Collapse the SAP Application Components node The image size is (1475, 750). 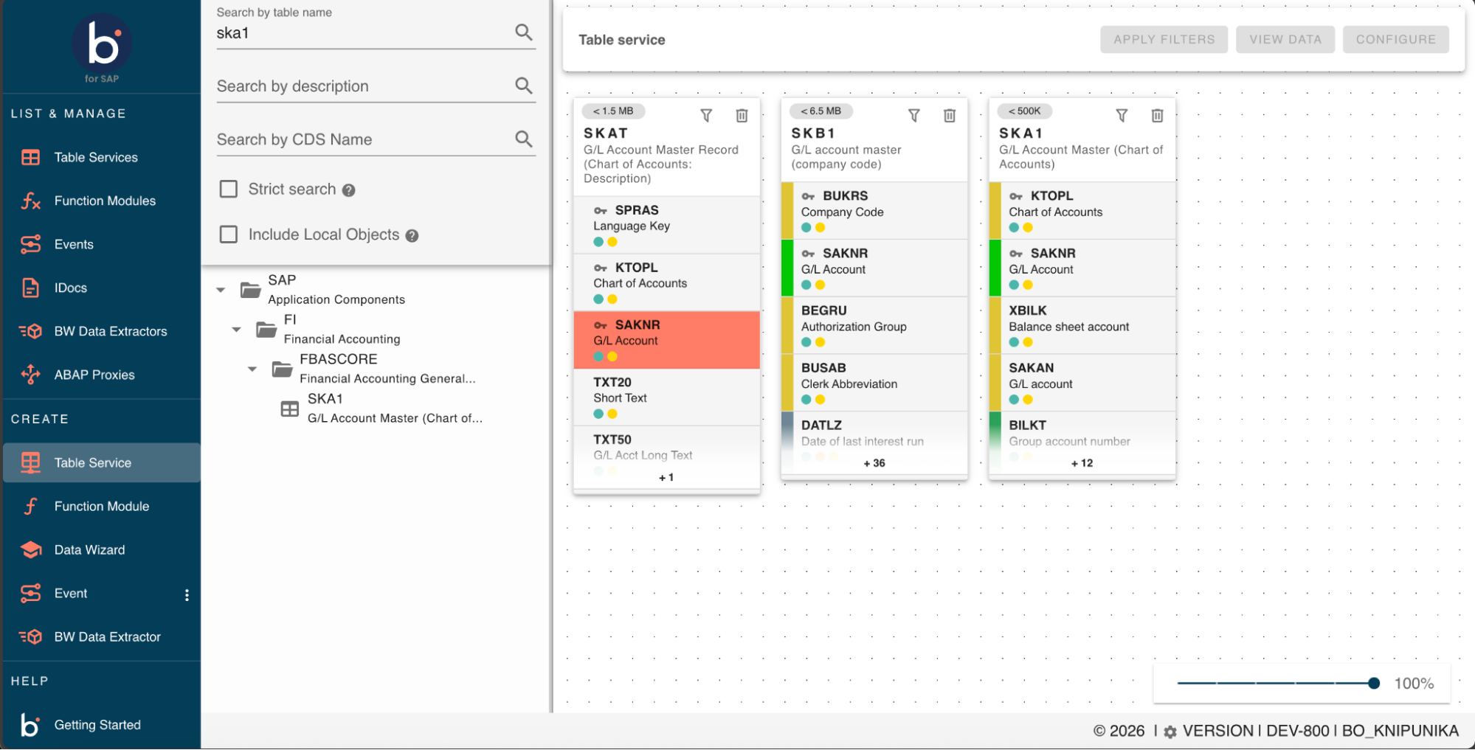[221, 290]
